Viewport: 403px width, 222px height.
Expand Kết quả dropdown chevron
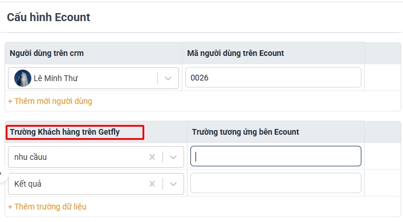click(173, 184)
